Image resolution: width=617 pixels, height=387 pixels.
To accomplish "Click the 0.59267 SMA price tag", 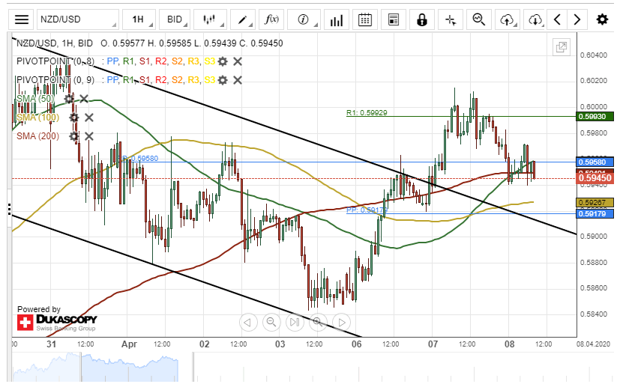I will (595, 203).
